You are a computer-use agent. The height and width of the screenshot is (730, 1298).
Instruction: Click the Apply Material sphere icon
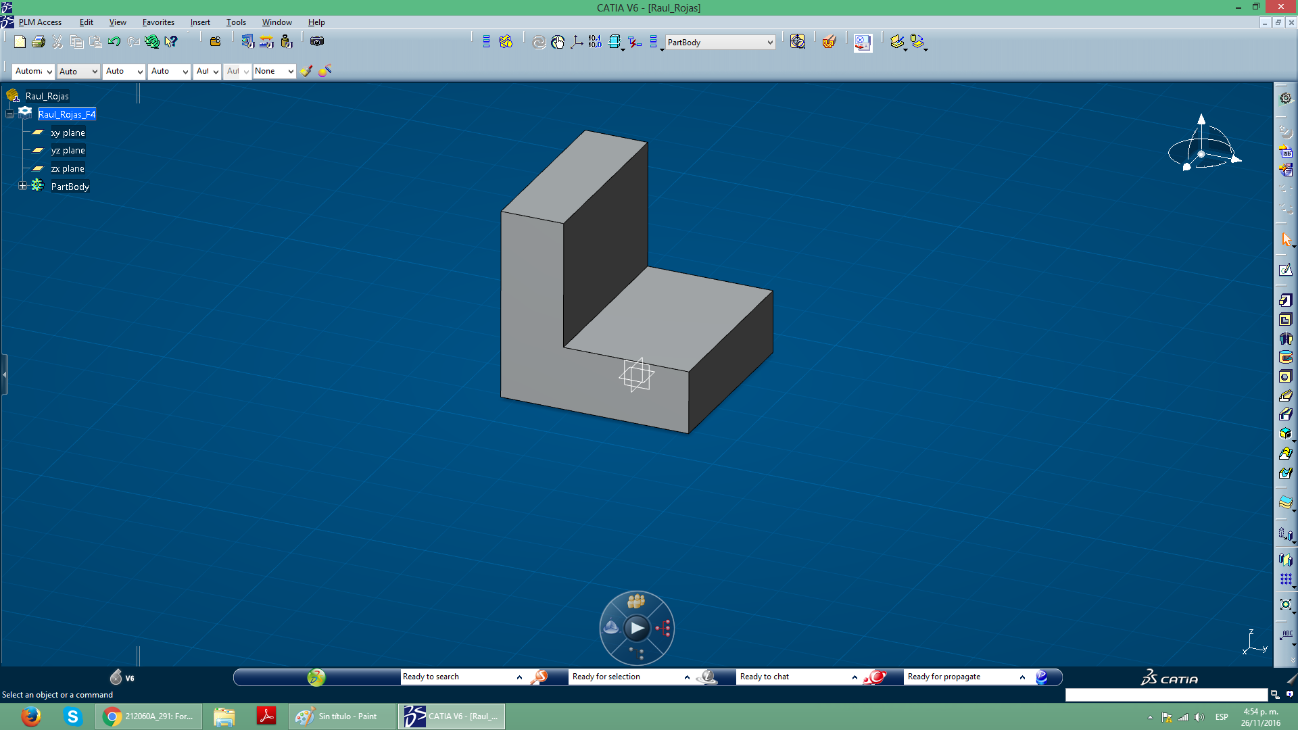click(x=325, y=71)
